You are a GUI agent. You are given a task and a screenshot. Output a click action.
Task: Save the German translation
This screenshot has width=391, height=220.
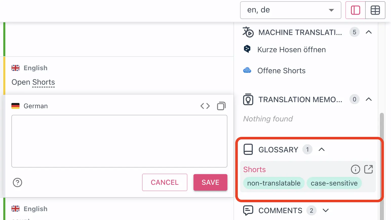tap(210, 182)
